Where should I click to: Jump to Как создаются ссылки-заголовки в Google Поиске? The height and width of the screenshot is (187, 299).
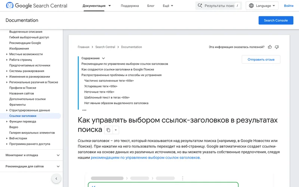pos(118,70)
